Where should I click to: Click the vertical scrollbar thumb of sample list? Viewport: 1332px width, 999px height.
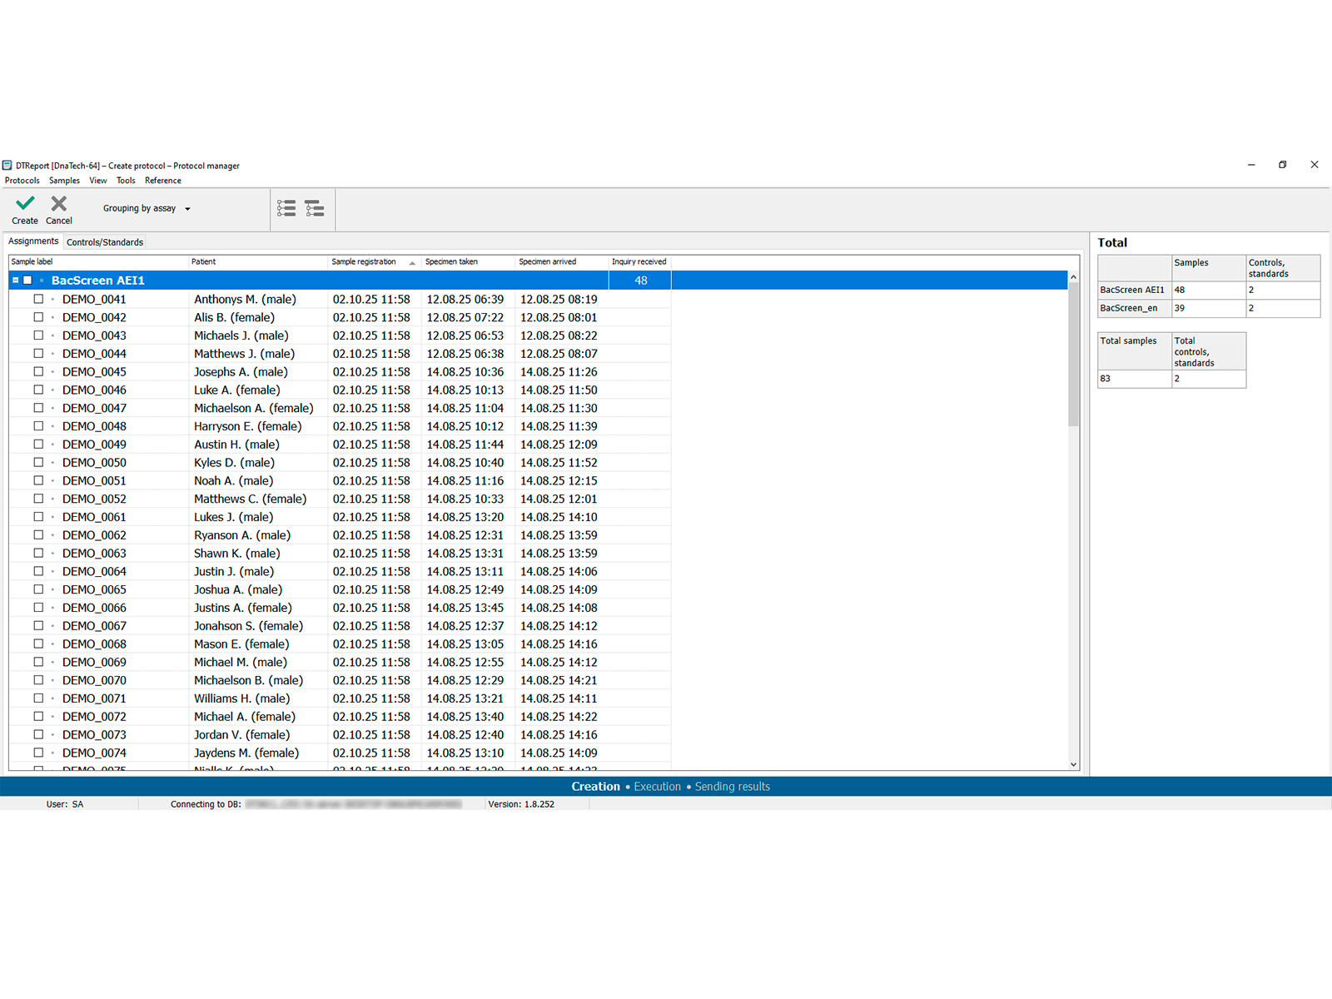coord(1073,354)
